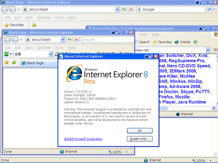Click History icon in IE 6 toolbar
The image size is (218, 163).
[x=195, y=42]
